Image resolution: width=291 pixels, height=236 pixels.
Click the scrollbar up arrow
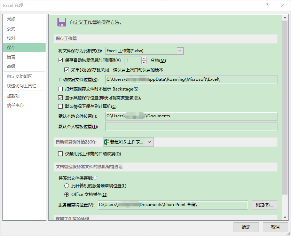pyautogui.click(x=285, y=18)
